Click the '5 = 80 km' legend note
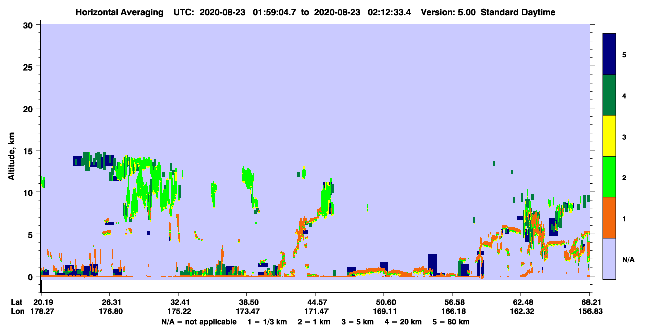 [x=450, y=322]
